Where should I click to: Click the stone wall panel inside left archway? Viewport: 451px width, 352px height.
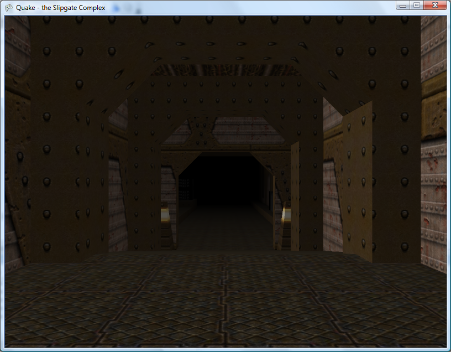tap(117, 199)
